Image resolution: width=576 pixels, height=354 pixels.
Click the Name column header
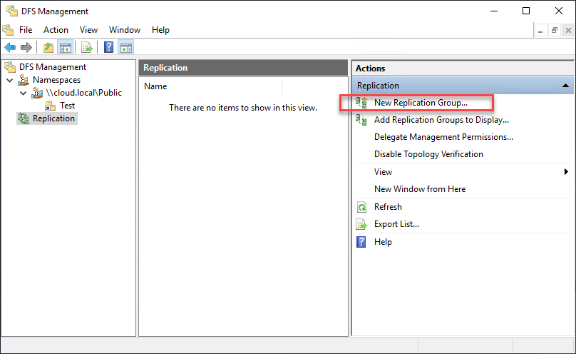[210, 86]
